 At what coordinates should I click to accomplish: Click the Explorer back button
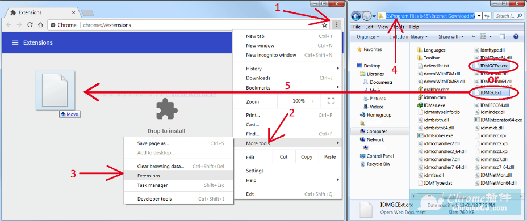coord(356,16)
